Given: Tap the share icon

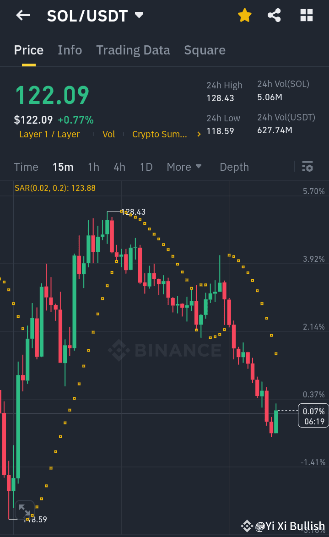Looking at the screenshot, I should (x=274, y=15).
